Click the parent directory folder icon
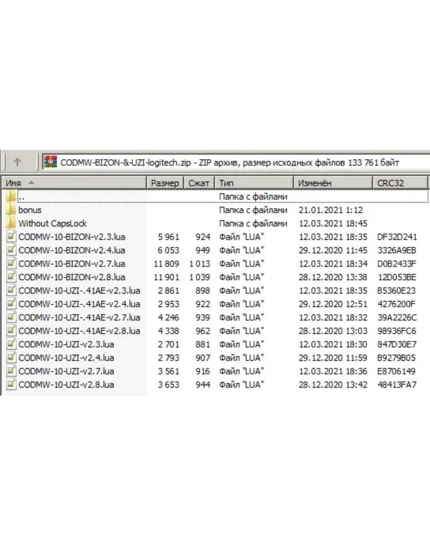 point(10,196)
